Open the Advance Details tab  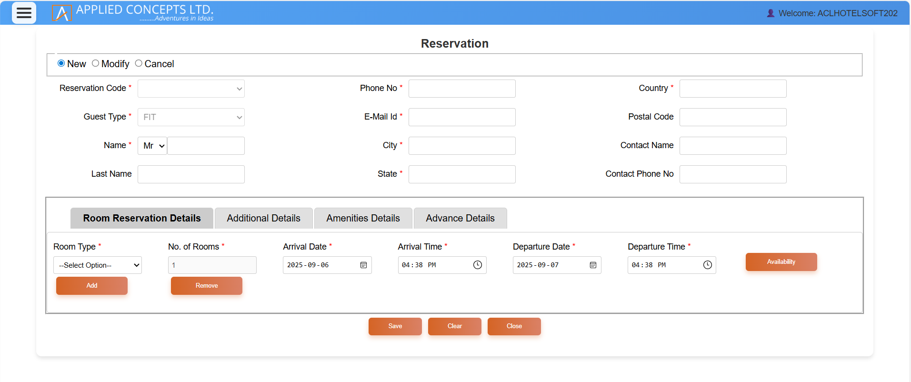(x=460, y=218)
